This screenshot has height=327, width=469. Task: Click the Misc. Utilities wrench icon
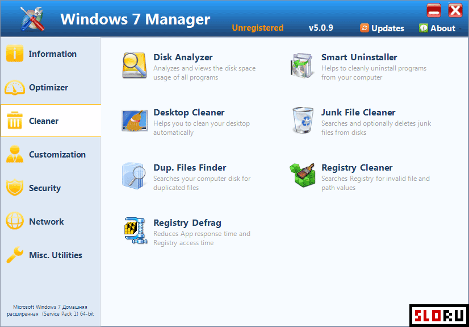coord(14,255)
